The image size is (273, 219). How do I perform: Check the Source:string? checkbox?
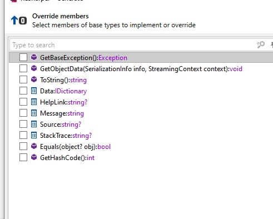pyautogui.click(x=23, y=124)
